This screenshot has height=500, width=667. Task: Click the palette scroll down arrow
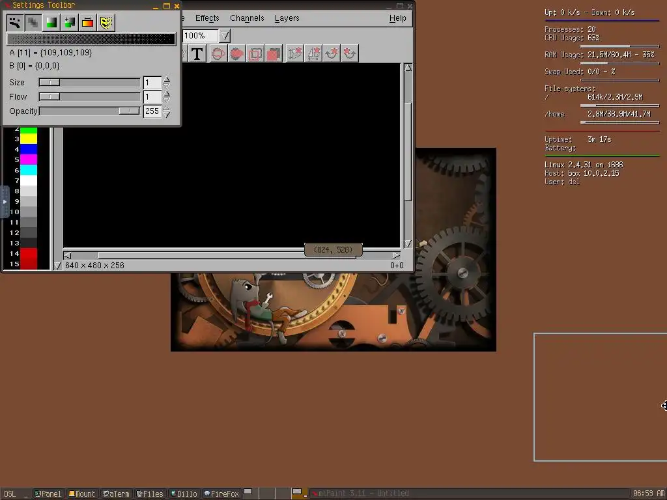click(58, 266)
